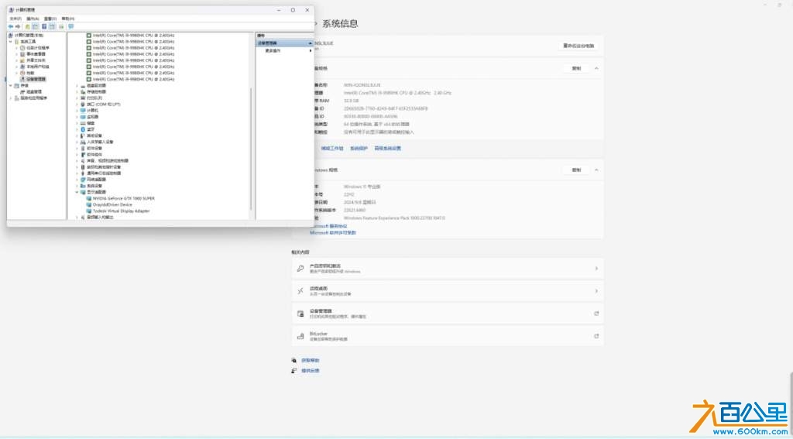
Task: Click the up one level folder icon
Action: pyautogui.click(x=27, y=26)
